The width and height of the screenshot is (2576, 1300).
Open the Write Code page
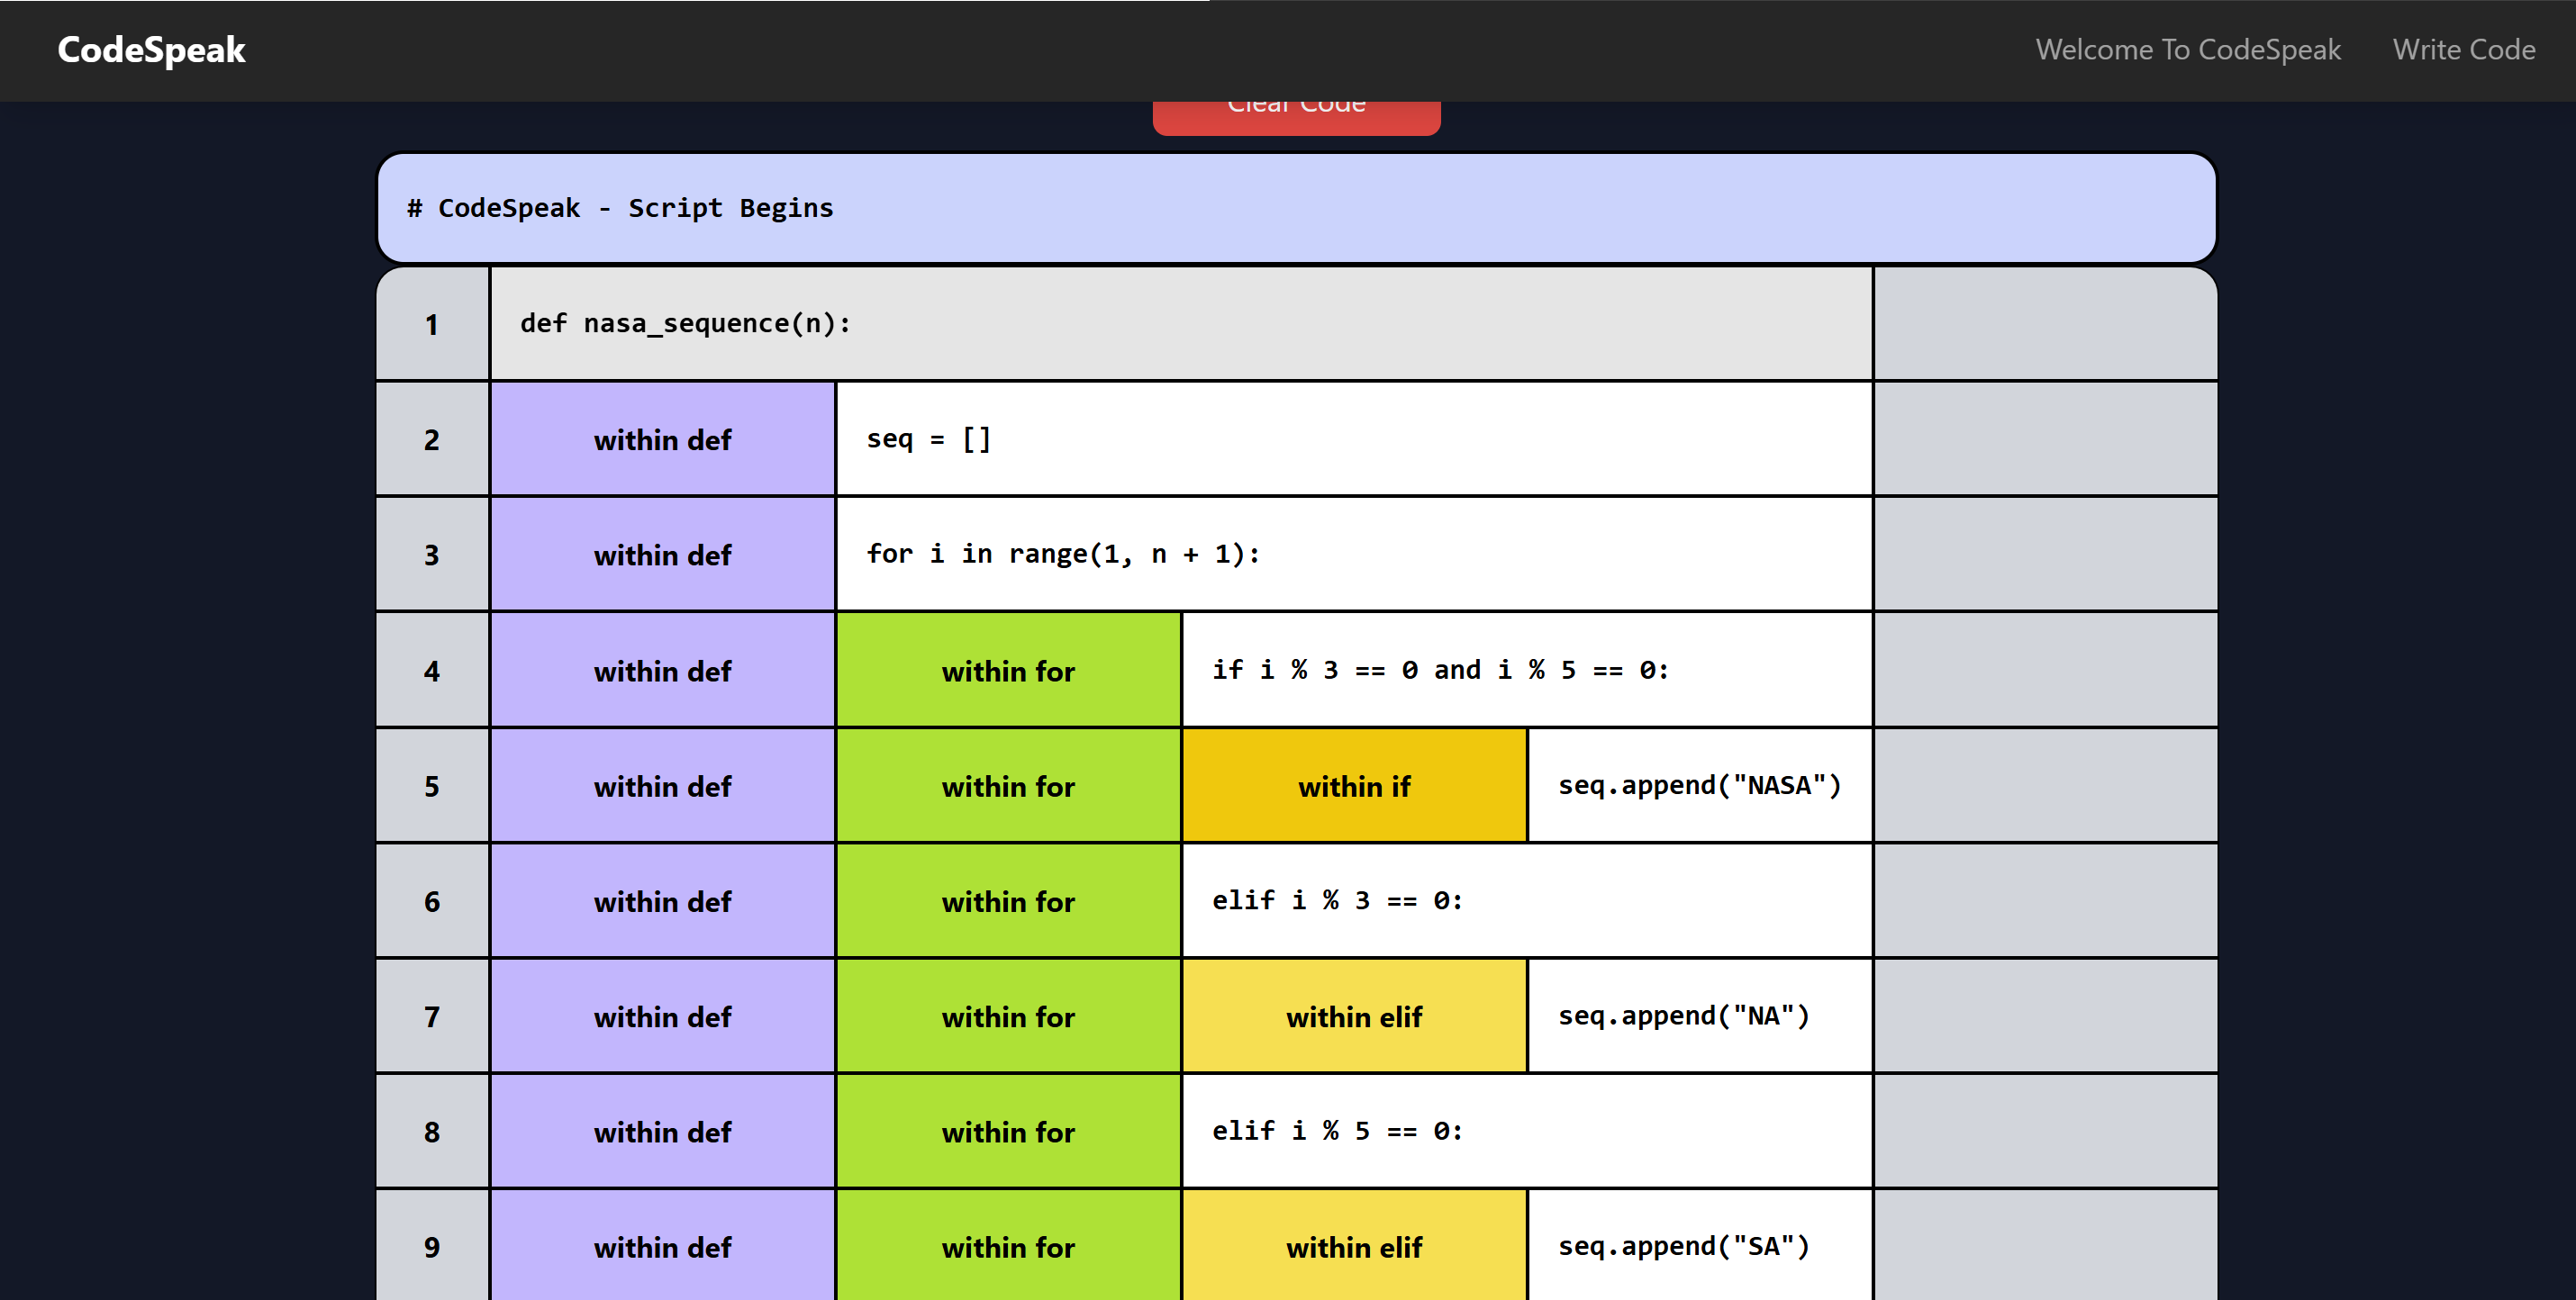point(2463,50)
